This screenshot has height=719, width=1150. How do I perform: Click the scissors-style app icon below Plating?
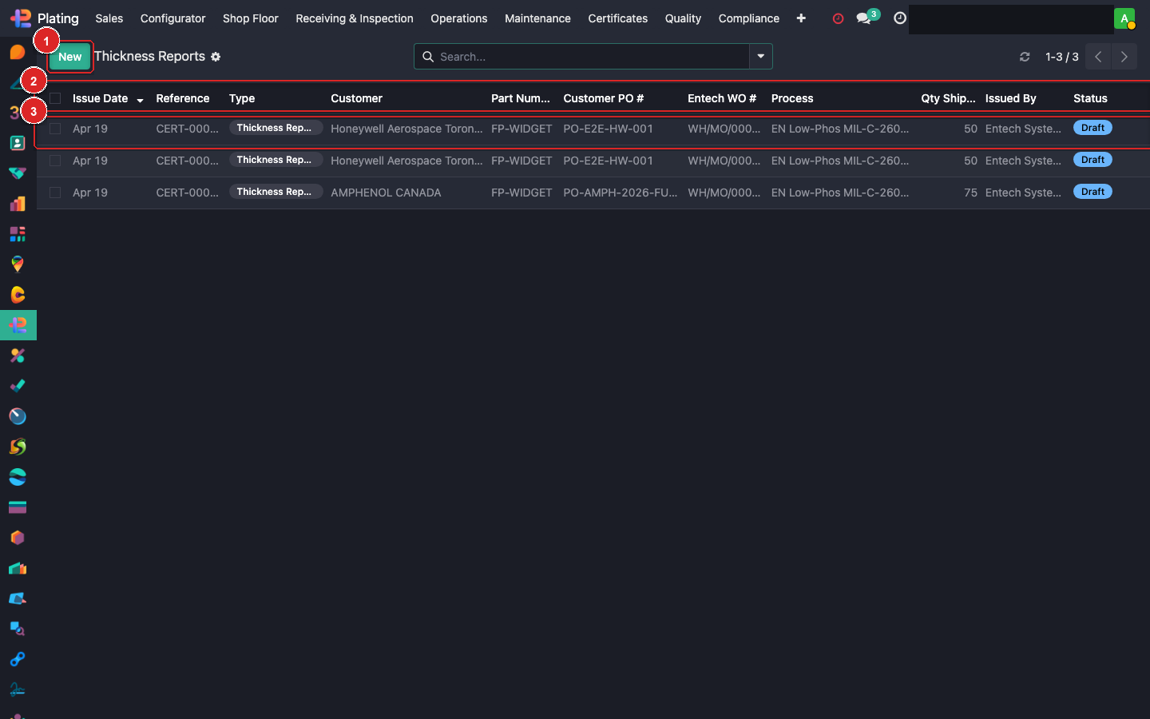point(18,356)
